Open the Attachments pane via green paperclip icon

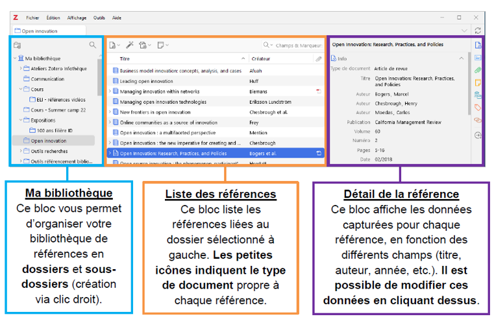478,70
